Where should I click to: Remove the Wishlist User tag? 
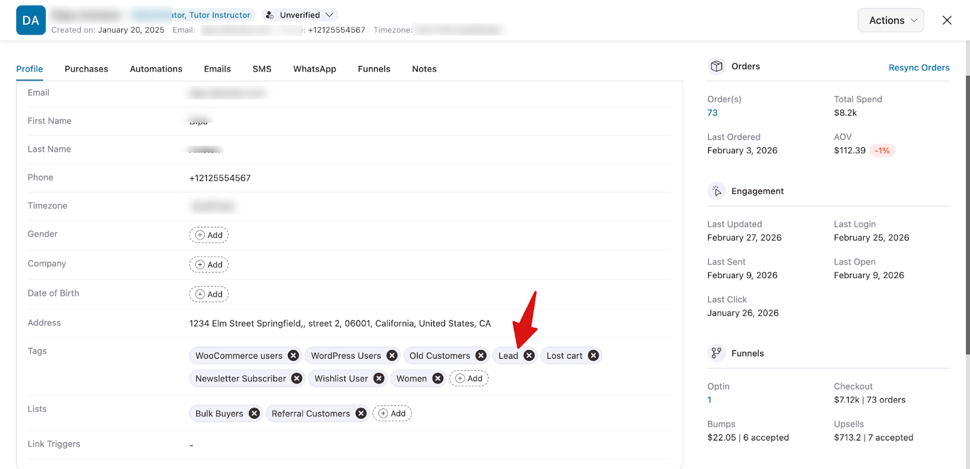point(379,379)
